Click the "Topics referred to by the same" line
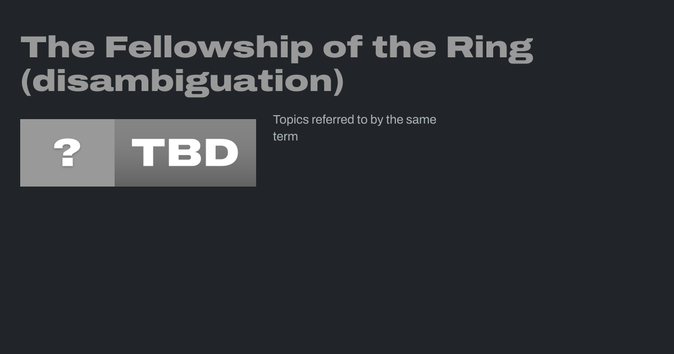The width and height of the screenshot is (674, 354). pyautogui.click(x=354, y=120)
